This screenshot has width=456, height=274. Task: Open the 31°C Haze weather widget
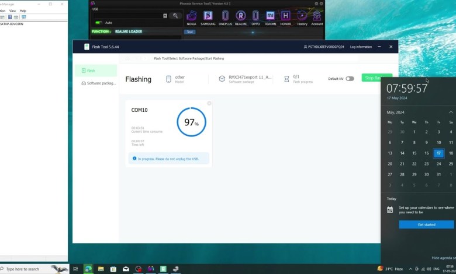[x=391, y=269]
